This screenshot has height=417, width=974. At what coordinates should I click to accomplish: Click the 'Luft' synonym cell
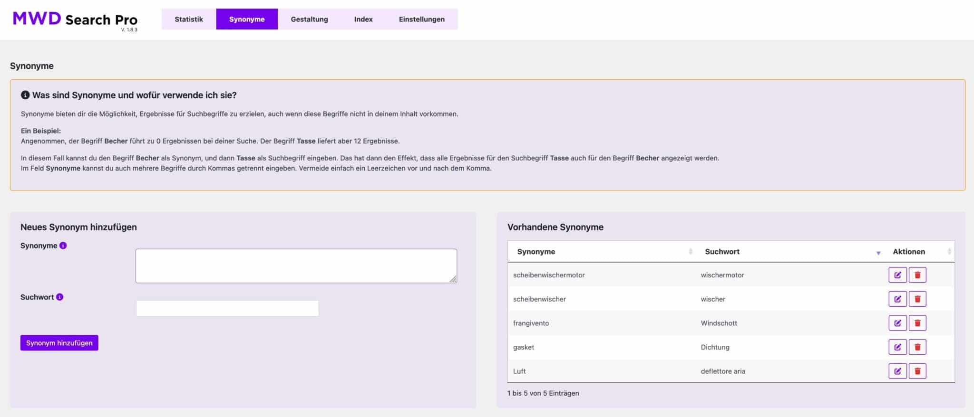tap(519, 371)
